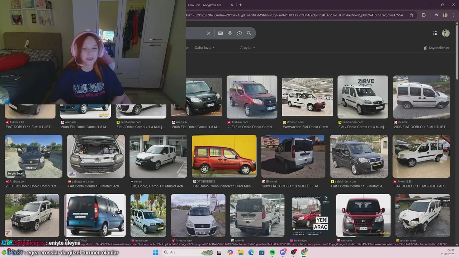Click 'Fiat Doblo Combi panelvan Dizel Man...' link

coord(223,186)
